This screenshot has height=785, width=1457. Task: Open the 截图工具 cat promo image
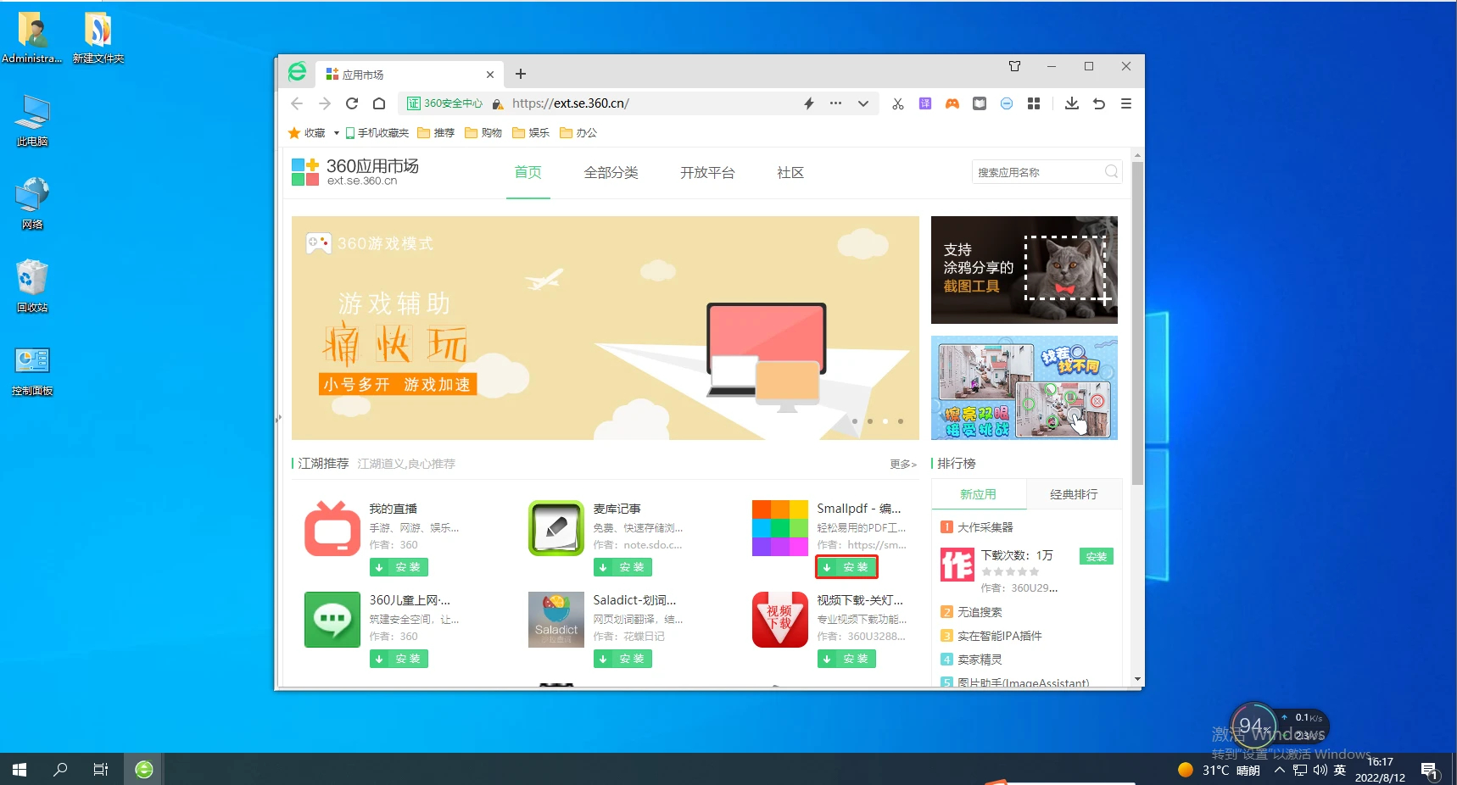[x=1024, y=270]
